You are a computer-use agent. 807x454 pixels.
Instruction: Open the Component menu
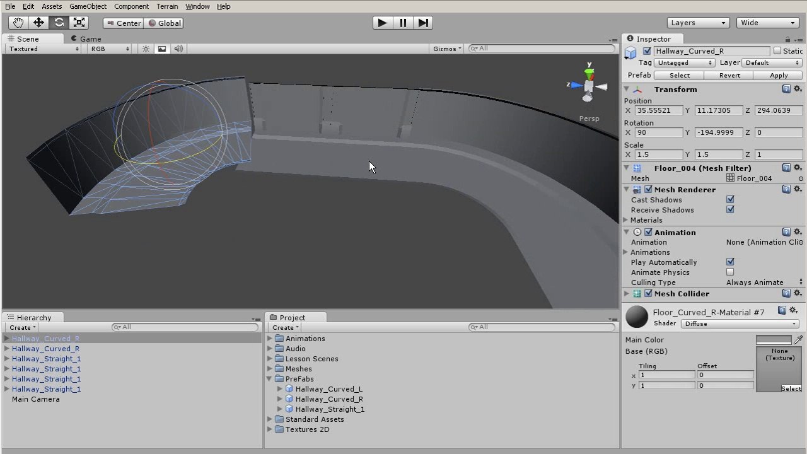pyautogui.click(x=131, y=6)
